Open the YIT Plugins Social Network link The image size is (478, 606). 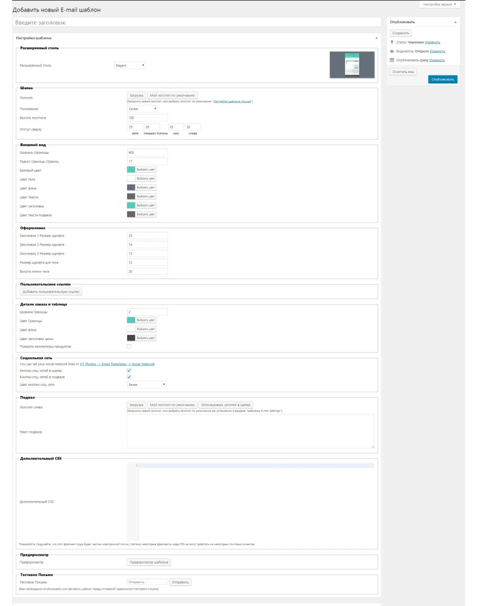click(x=117, y=364)
